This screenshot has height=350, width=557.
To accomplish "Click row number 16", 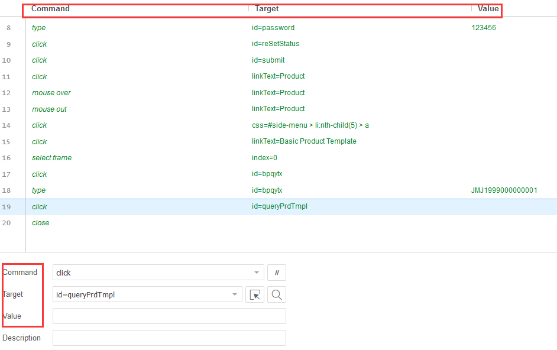I will (x=7, y=158).
